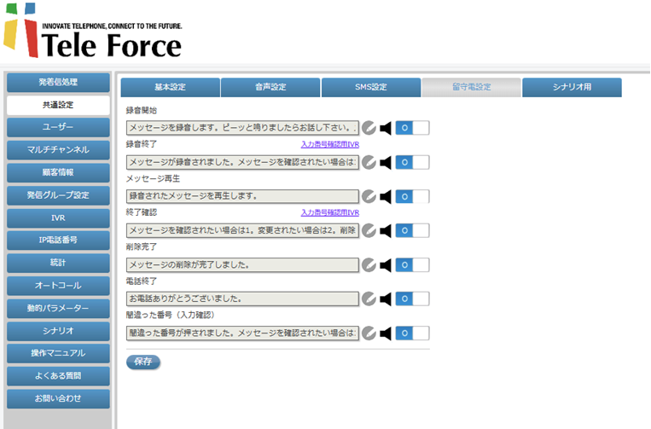This screenshot has height=429, width=651.
Task: Open 入力番号確認用IVR link beside 終了確認
Action: [x=330, y=212]
